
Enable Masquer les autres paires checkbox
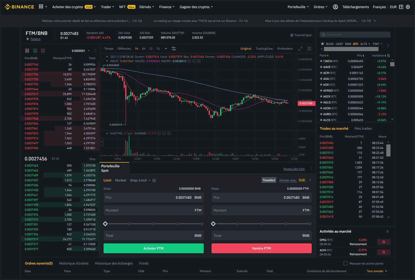click(x=345, y=263)
